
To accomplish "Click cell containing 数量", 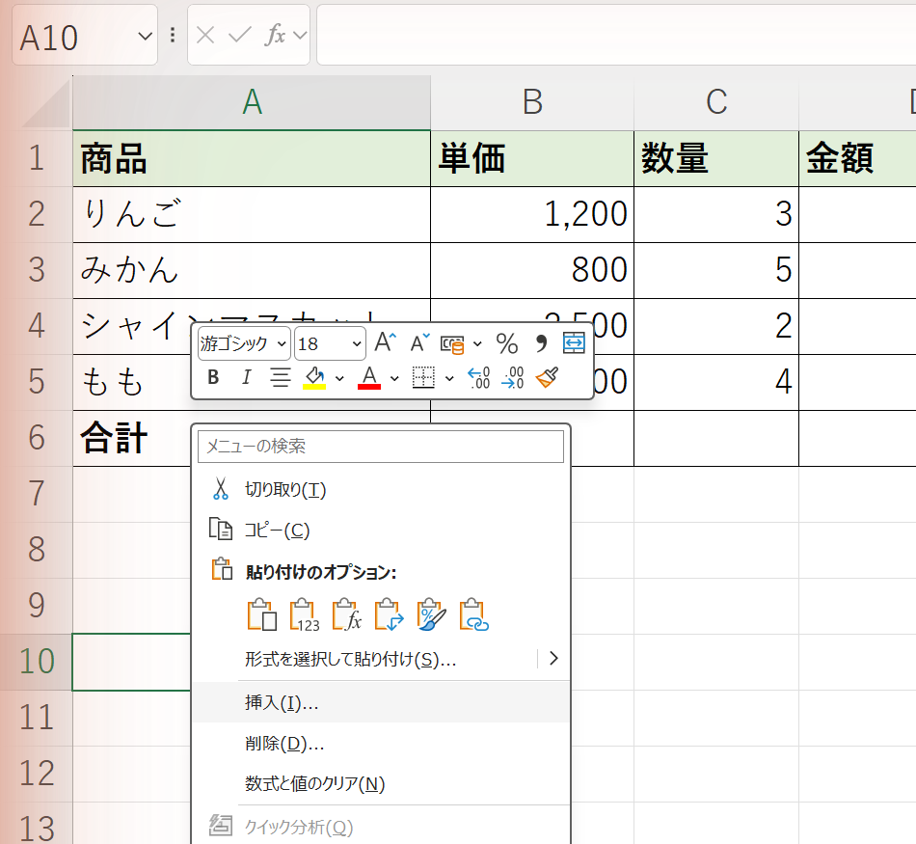I will pos(716,158).
